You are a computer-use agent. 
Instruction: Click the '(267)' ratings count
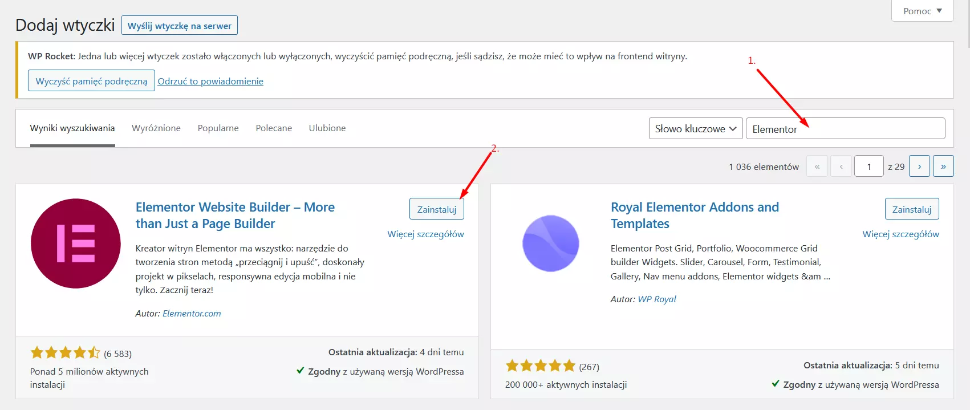(589, 367)
